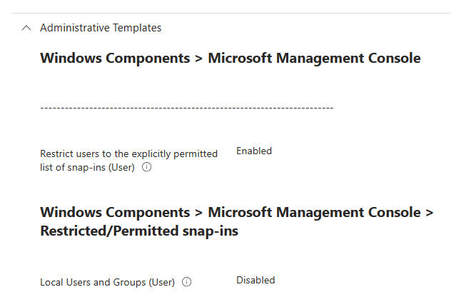
Task: Select the Enabled value for snap-in restriction
Action: click(x=254, y=151)
